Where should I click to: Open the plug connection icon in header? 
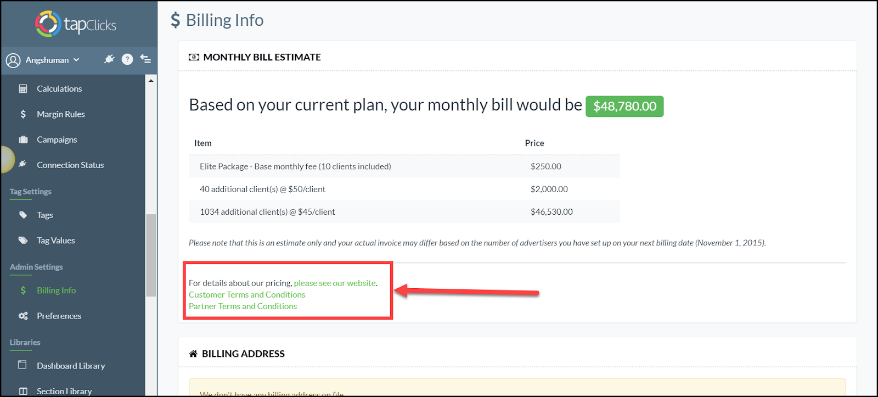coord(109,59)
